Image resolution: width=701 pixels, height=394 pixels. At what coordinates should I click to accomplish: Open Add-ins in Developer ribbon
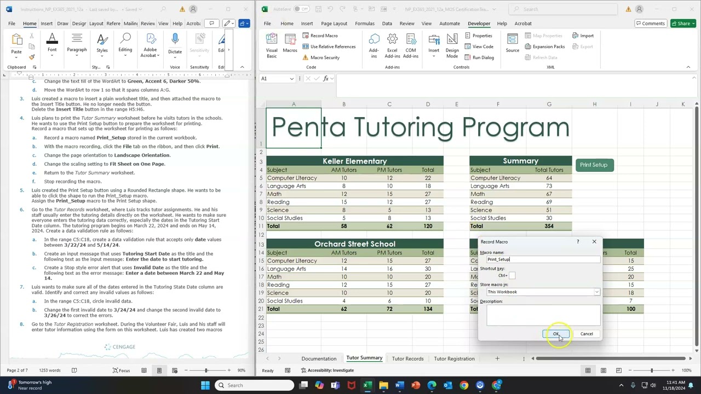point(374,46)
